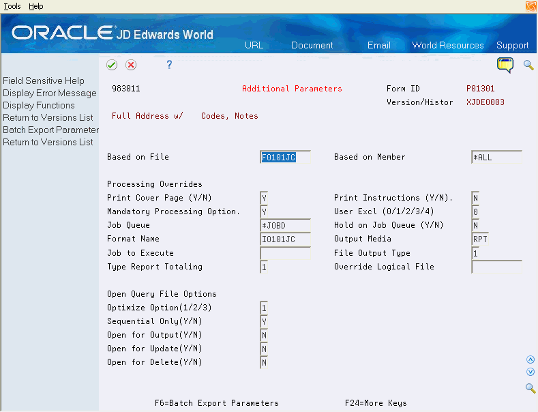Click Sequential Only Y/N field
The image size is (538, 412).
(x=264, y=322)
